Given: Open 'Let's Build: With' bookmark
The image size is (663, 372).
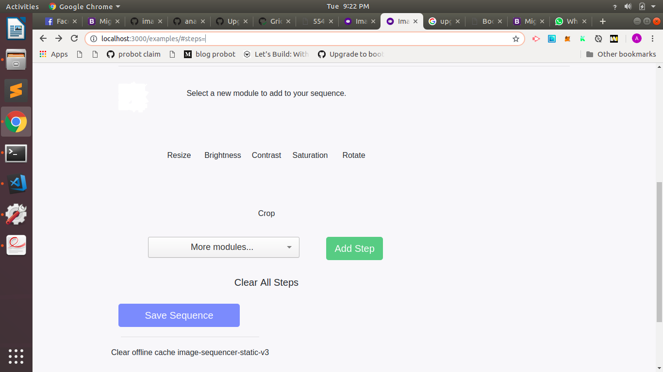Looking at the screenshot, I should [276, 54].
